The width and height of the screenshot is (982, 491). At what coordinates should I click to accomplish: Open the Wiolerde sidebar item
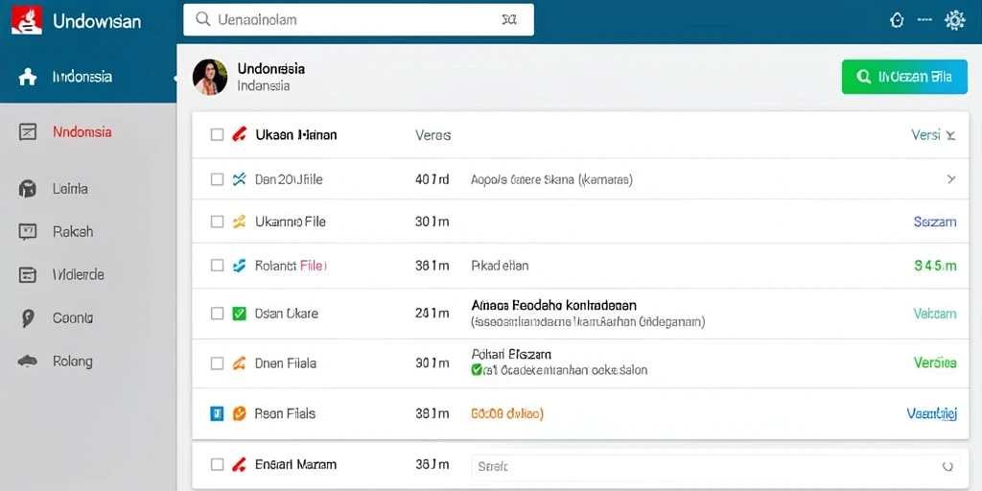pyautogui.click(x=79, y=274)
